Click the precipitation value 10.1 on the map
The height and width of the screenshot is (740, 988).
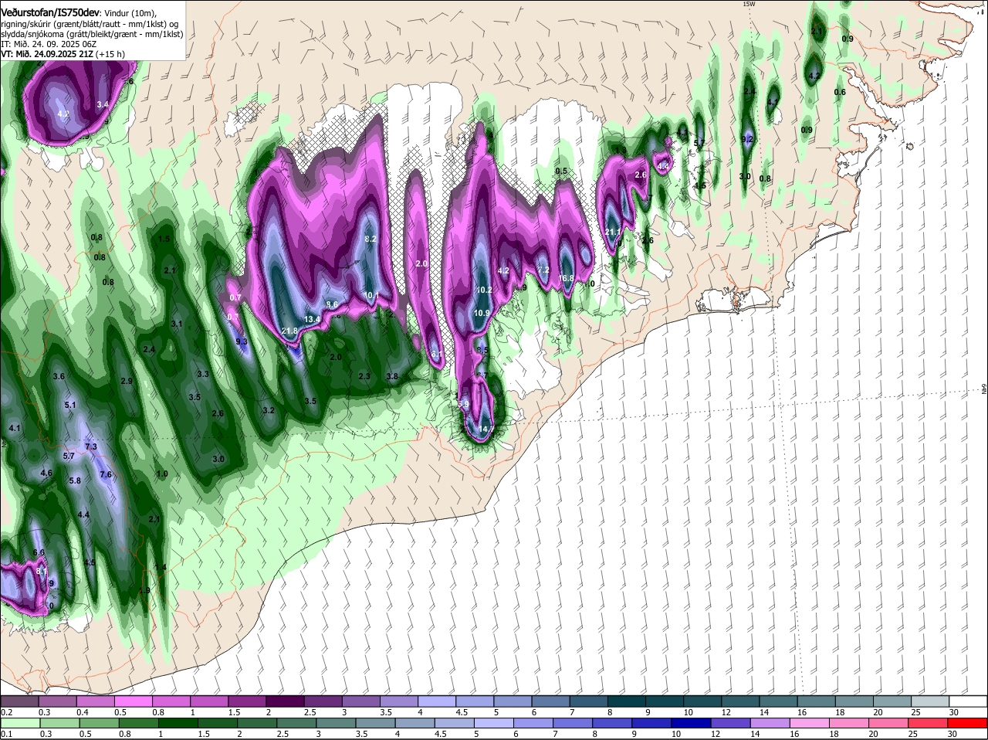pos(370,295)
